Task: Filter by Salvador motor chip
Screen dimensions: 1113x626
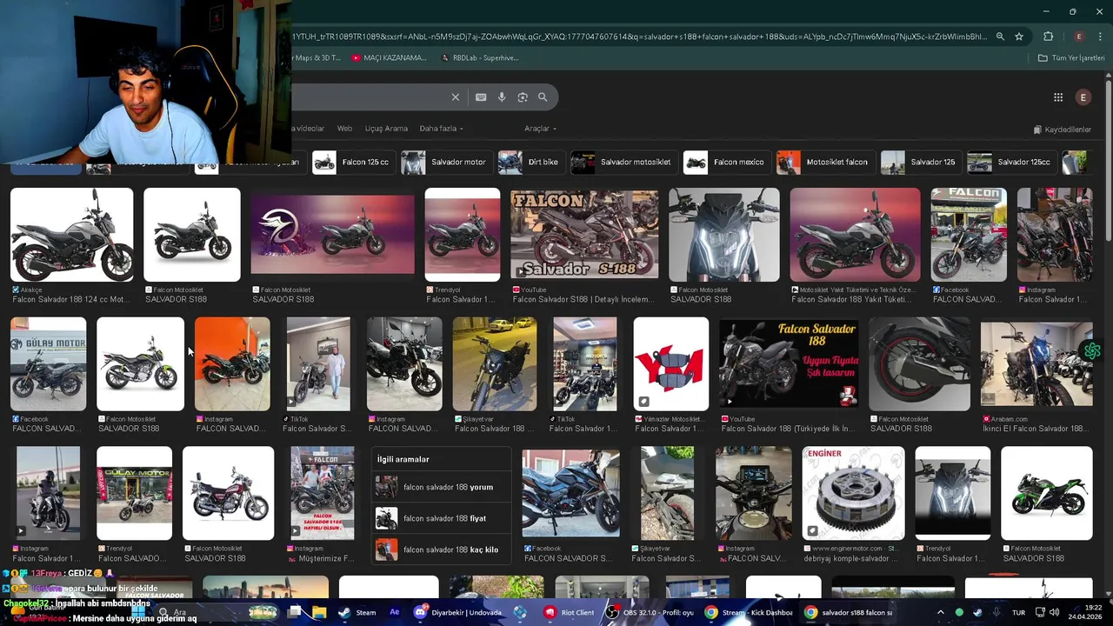Action: [x=446, y=163]
